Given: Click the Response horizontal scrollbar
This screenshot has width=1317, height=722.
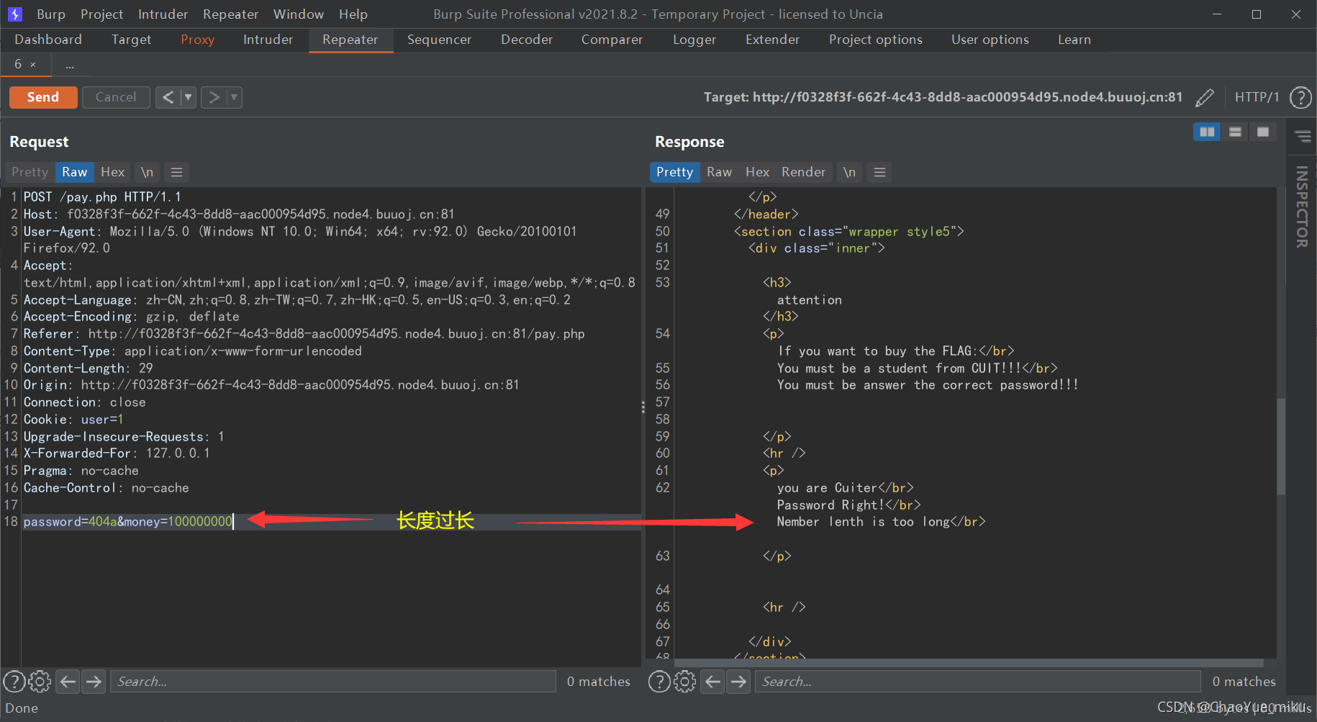Looking at the screenshot, I should point(969,662).
